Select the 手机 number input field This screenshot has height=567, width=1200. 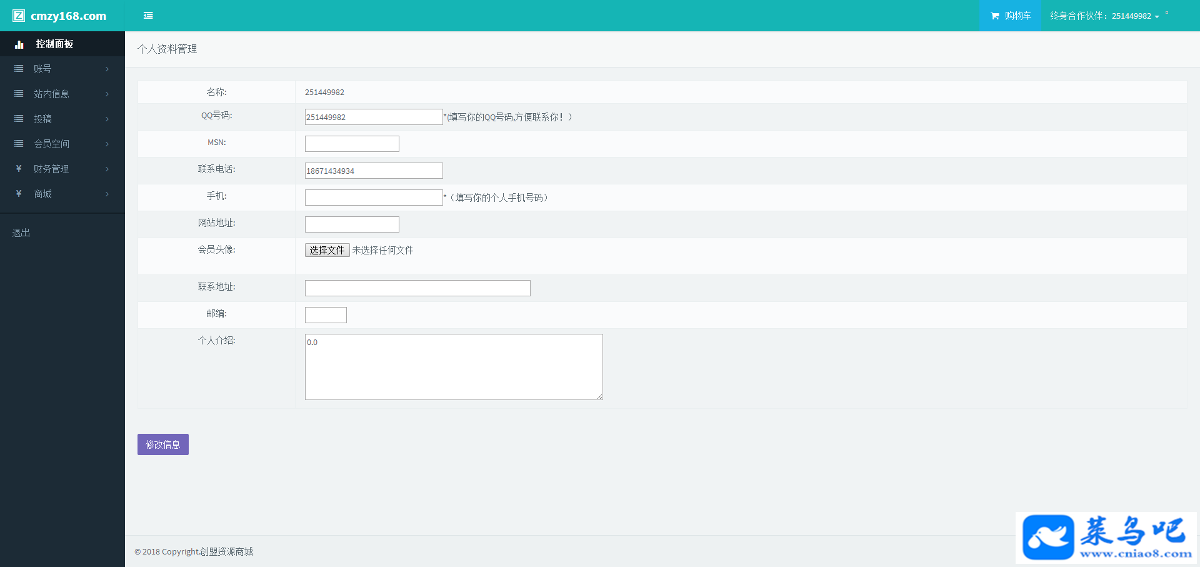373,198
